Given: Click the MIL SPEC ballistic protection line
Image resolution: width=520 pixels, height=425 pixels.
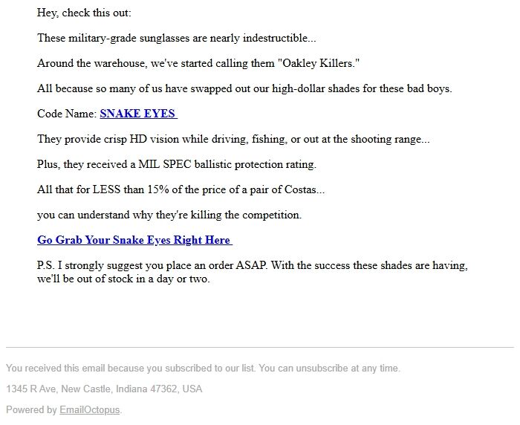Looking at the screenshot, I should (176, 164).
